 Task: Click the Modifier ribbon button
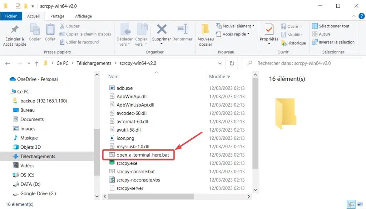pyautogui.click(x=292, y=35)
